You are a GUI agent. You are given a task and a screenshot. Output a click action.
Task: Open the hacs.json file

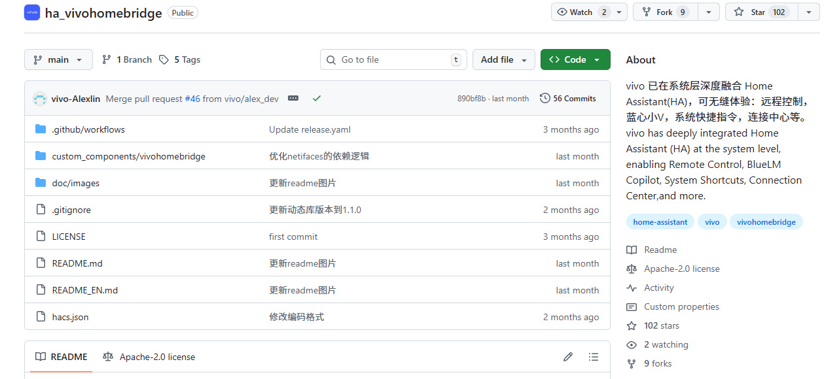71,317
